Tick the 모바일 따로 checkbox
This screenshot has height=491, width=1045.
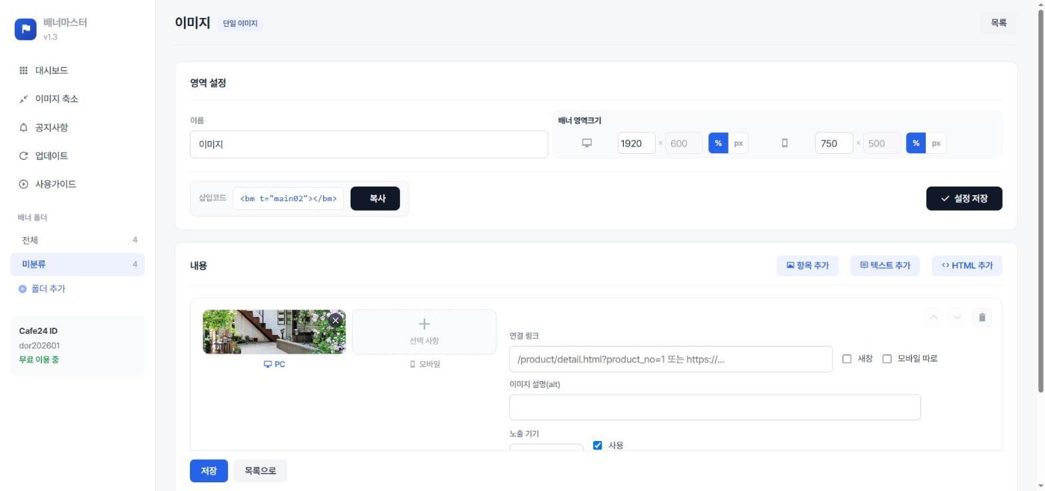tap(887, 359)
